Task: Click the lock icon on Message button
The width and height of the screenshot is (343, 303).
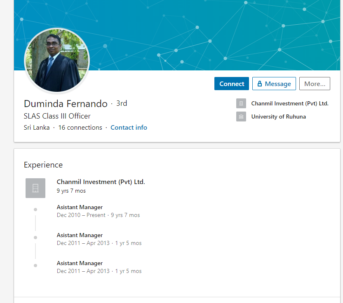Action: click(259, 84)
